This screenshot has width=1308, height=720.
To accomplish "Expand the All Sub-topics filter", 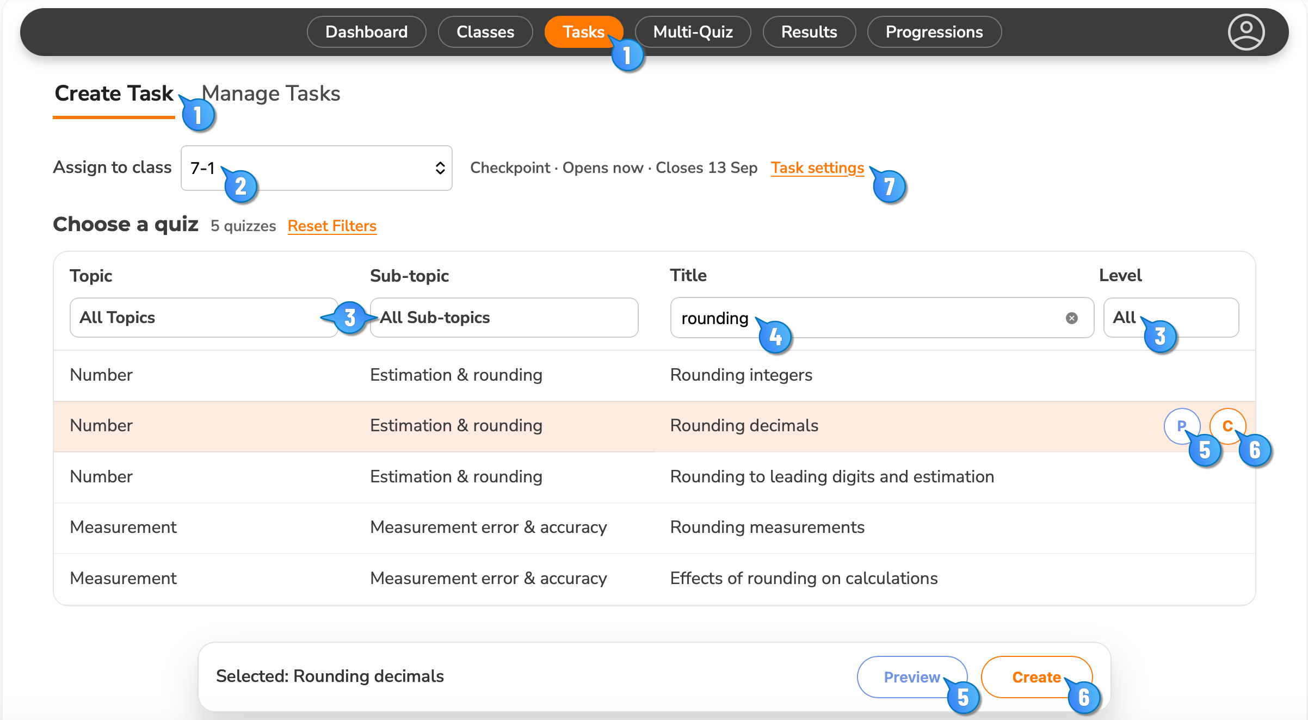I will [504, 318].
